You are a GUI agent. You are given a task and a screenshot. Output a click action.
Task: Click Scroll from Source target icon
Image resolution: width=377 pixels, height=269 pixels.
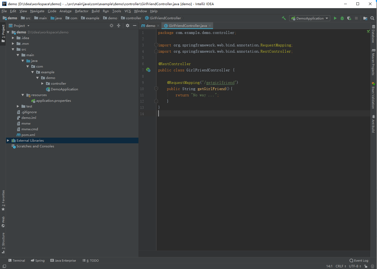[112, 26]
